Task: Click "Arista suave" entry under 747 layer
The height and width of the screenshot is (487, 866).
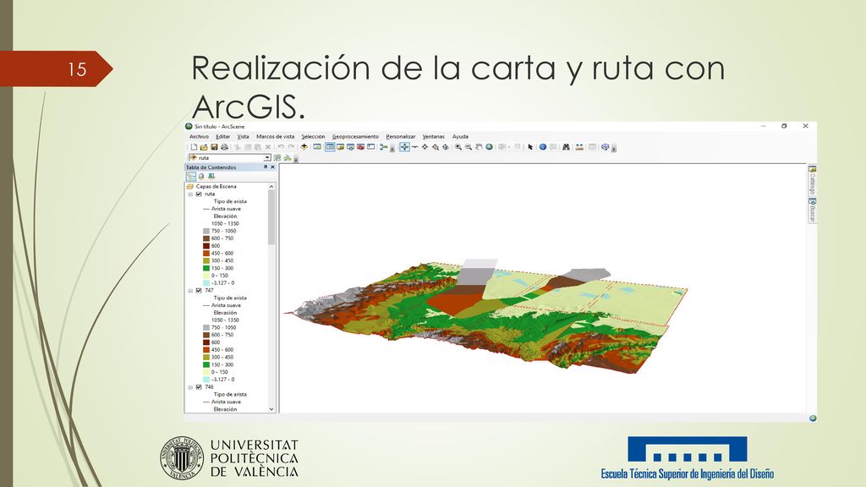Action: pos(226,305)
